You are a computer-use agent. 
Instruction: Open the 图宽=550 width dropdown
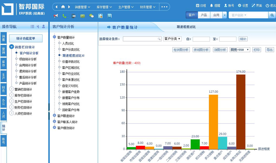240,50
